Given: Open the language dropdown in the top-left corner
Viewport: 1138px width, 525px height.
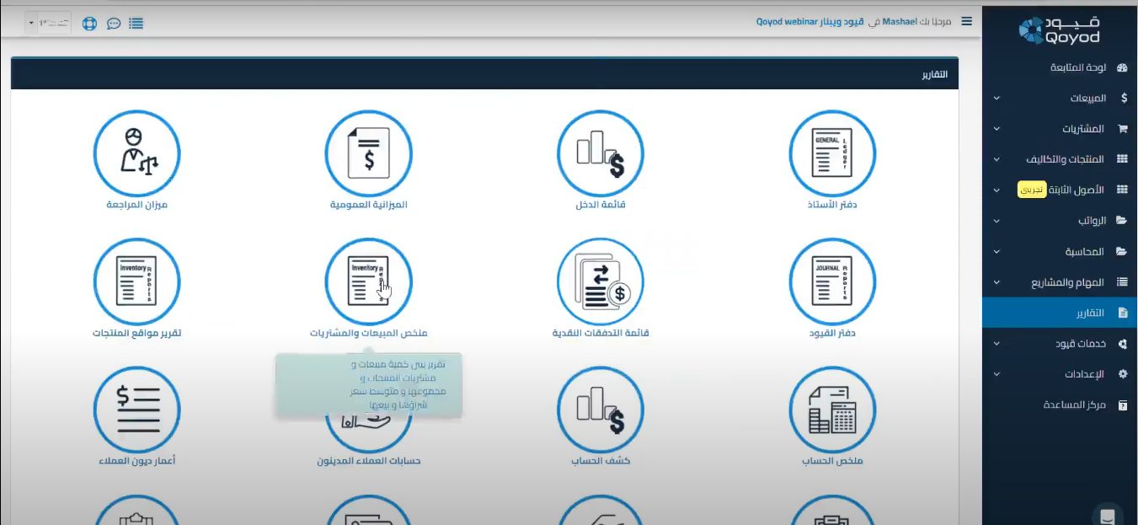Looking at the screenshot, I should [x=48, y=23].
